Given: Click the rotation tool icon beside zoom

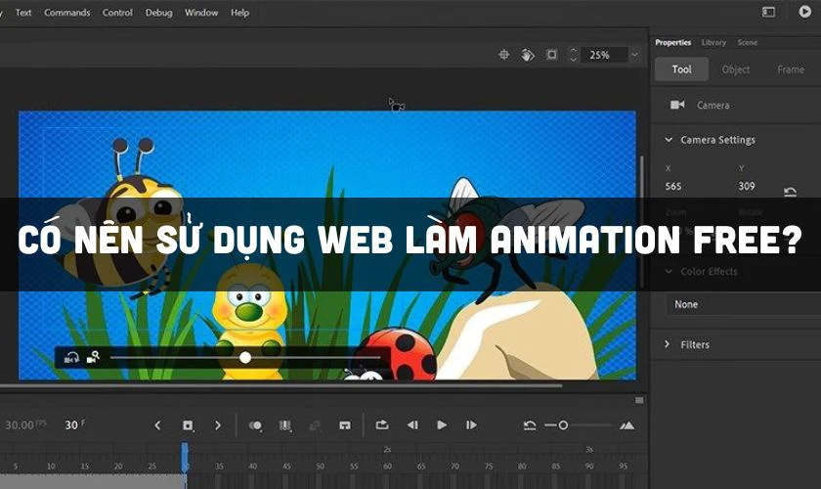Looking at the screenshot, I should (528, 54).
